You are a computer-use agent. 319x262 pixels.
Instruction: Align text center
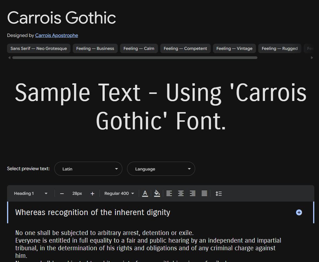(181, 193)
